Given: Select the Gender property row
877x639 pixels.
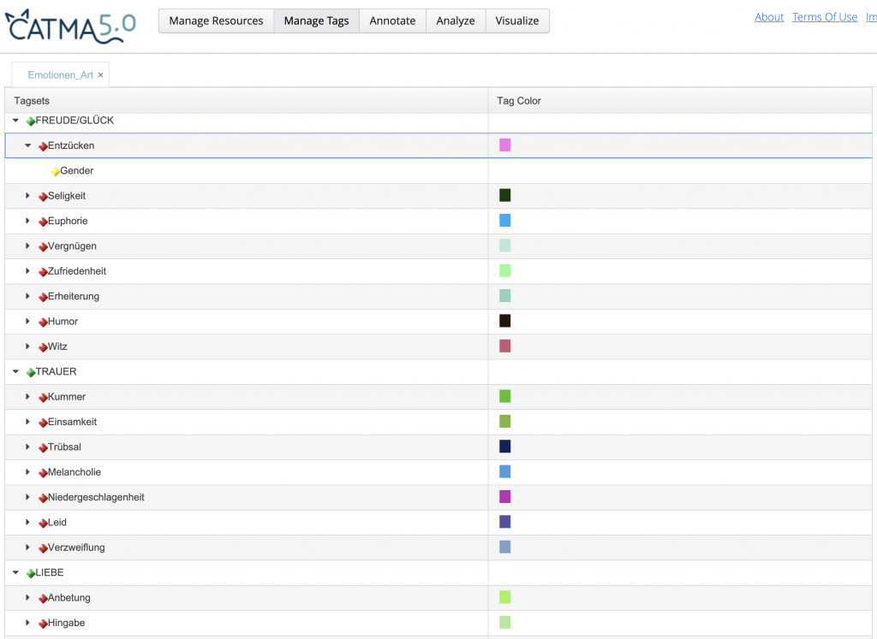Looking at the screenshot, I should [x=438, y=170].
